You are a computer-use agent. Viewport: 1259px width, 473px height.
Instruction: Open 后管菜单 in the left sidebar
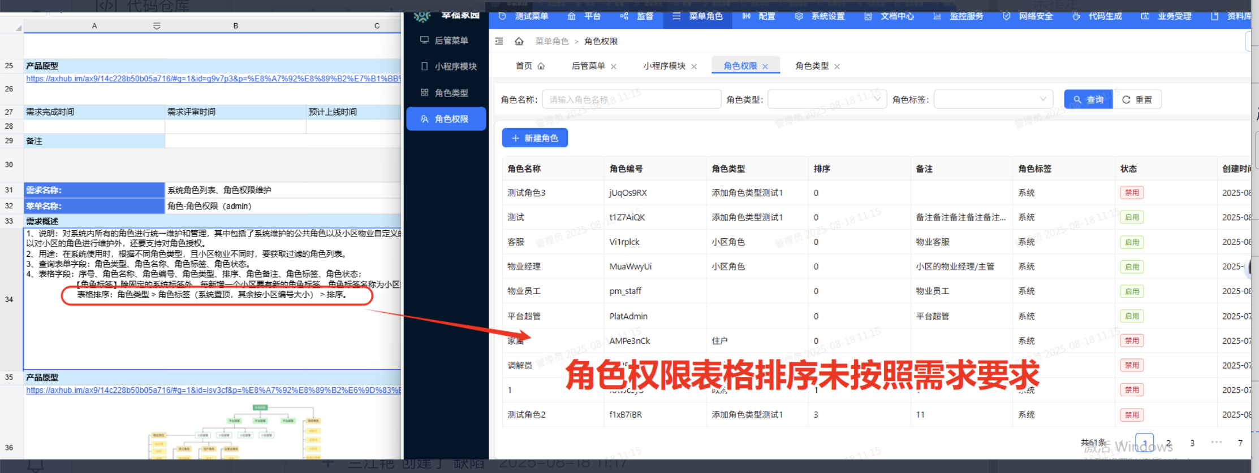pos(446,41)
